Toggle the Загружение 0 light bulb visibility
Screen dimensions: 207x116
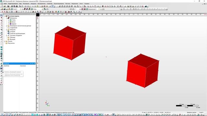pos(99,9)
